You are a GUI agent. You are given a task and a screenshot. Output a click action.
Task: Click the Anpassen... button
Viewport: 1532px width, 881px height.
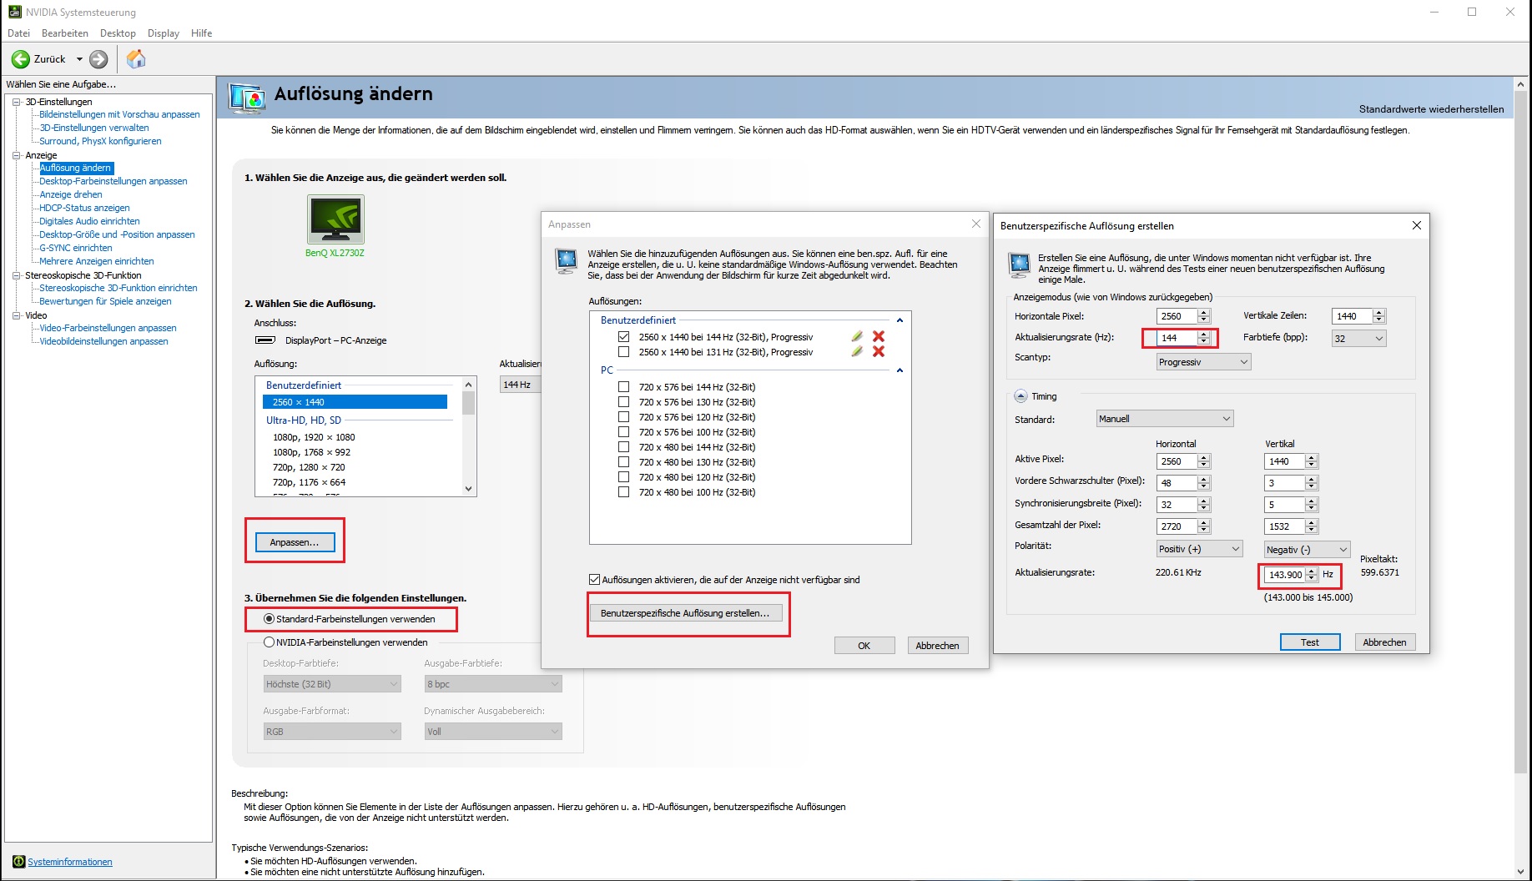[x=295, y=542]
